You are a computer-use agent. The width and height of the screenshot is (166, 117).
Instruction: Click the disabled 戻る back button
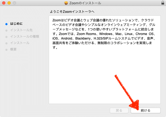coord(119,110)
